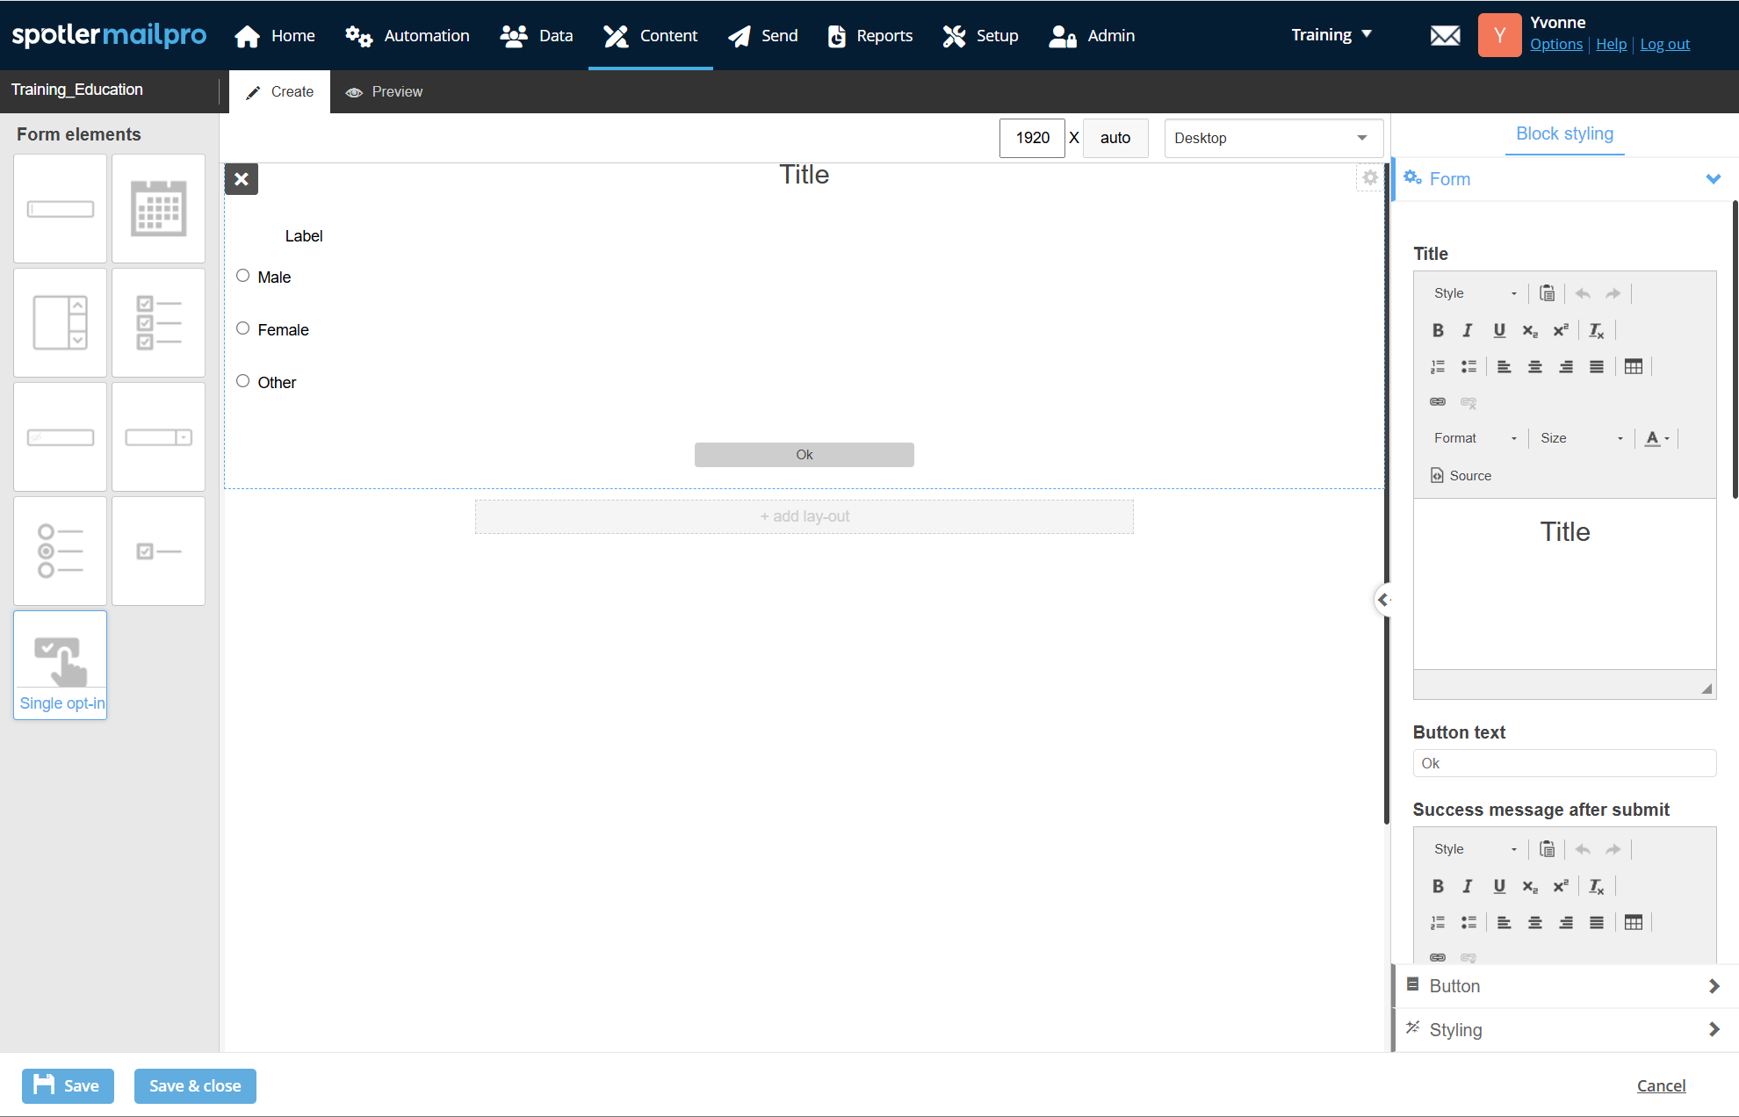Select the checkbox list form element
The height and width of the screenshot is (1117, 1739).
pos(158,323)
